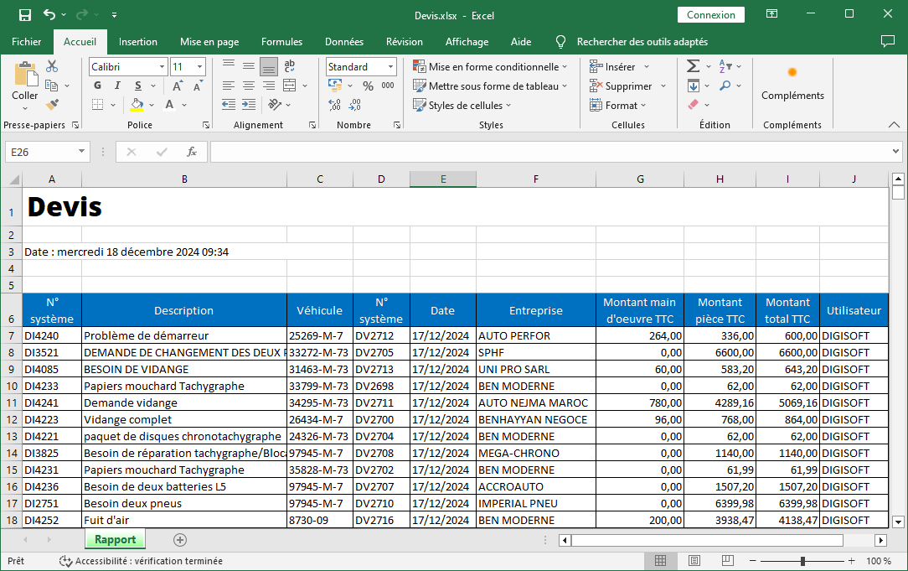908x571 pixels.
Task: Click the text orientation icon
Action: click(x=275, y=105)
